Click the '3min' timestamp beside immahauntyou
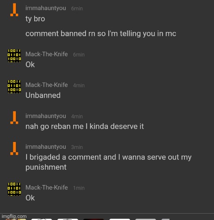The width and height of the screenshot is (214, 220). [77, 147]
